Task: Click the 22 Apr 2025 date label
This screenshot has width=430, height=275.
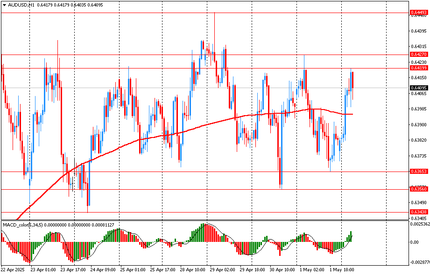Action: click(x=12, y=270)
